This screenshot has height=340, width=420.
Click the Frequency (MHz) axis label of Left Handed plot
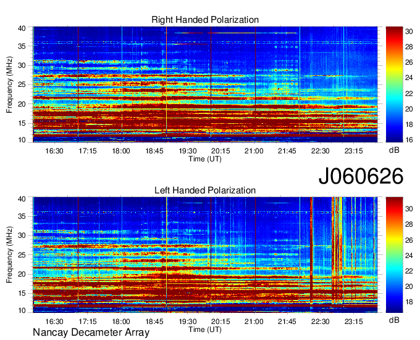[9, 255]
